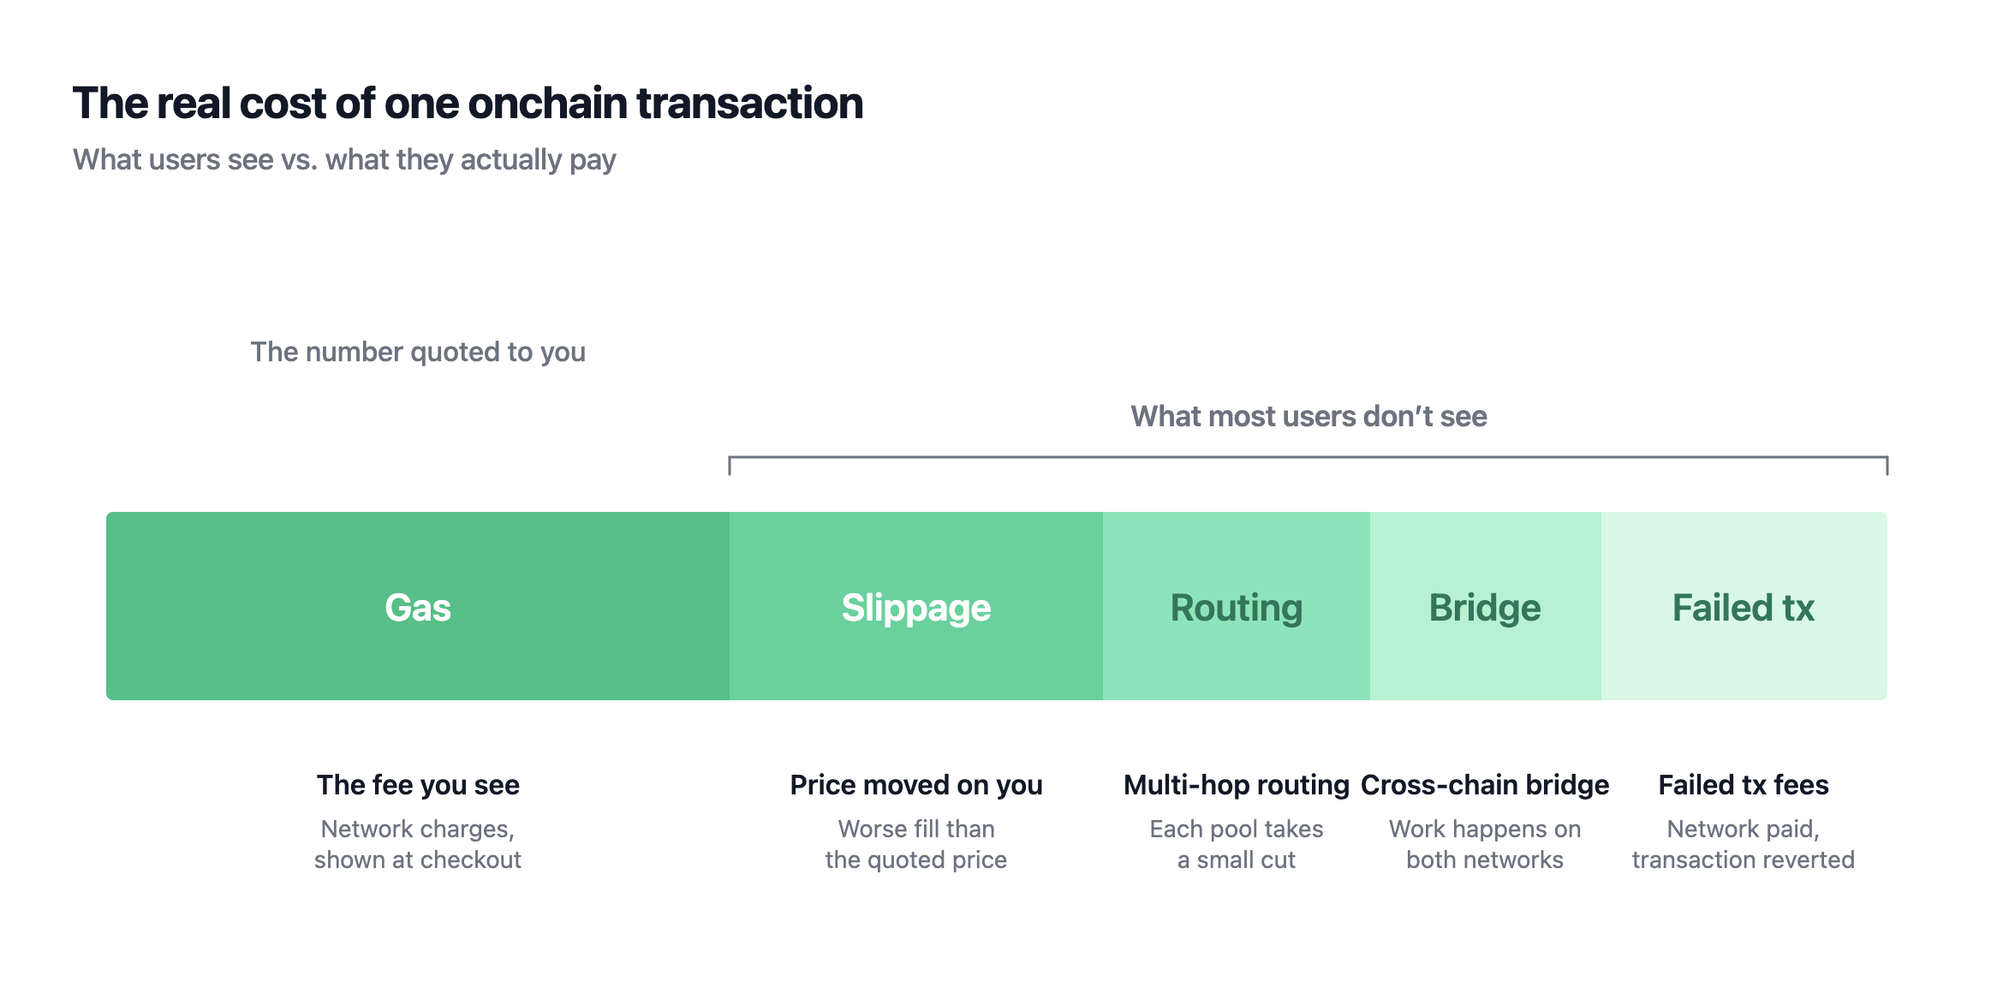
Task: Click the Routing segment of the bar
Action: [x=1237, y=606]
